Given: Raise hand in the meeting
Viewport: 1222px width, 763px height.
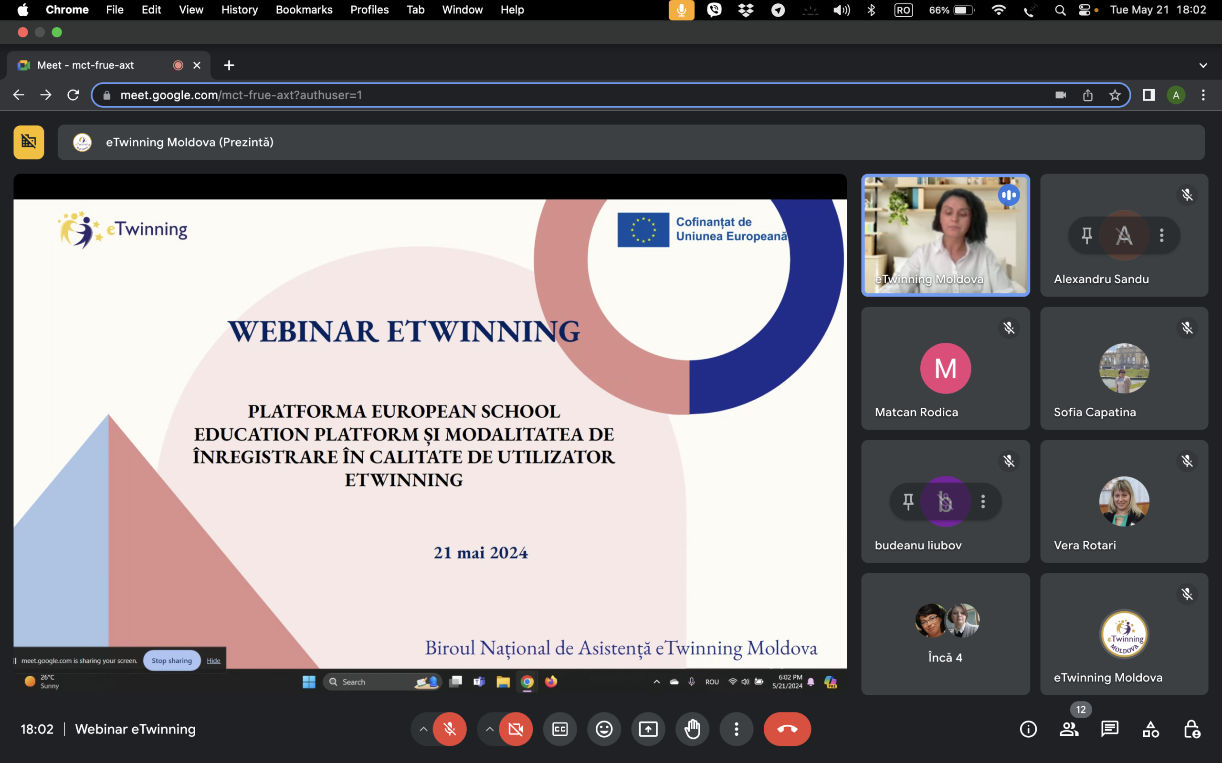Looking at the screenshot, I should tap(692, 729).
